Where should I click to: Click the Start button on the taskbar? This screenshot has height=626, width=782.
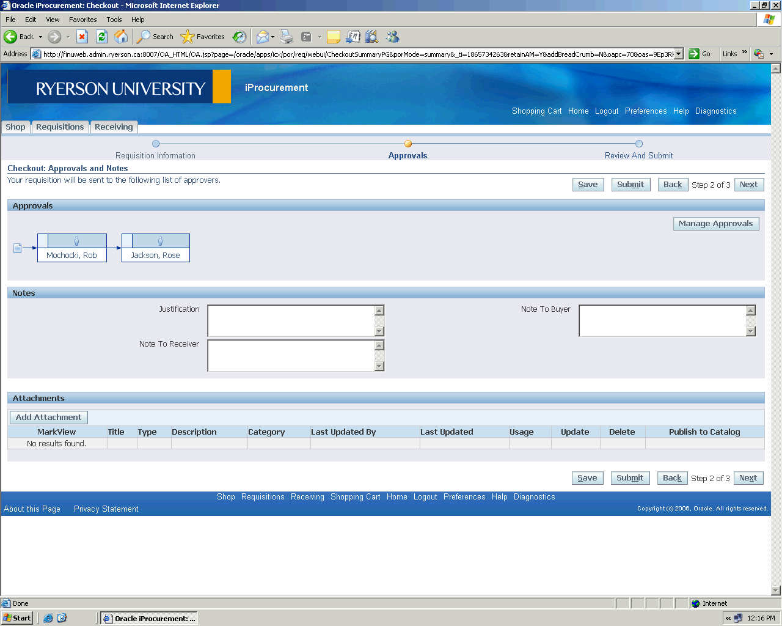(16, 618)
